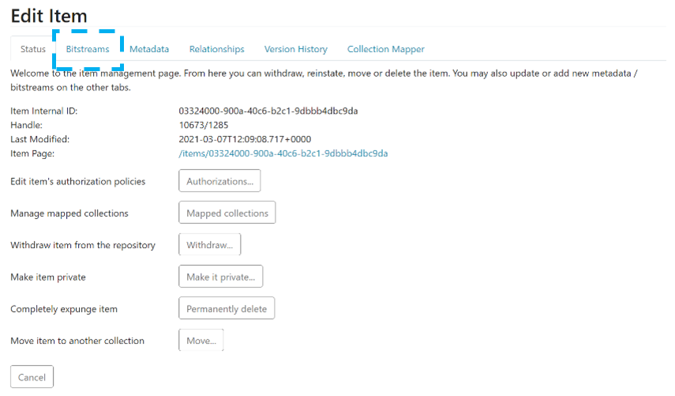Viewport: 675px width, 396px height.
Task: Cancel editing the item
Action: pos(32,377)
